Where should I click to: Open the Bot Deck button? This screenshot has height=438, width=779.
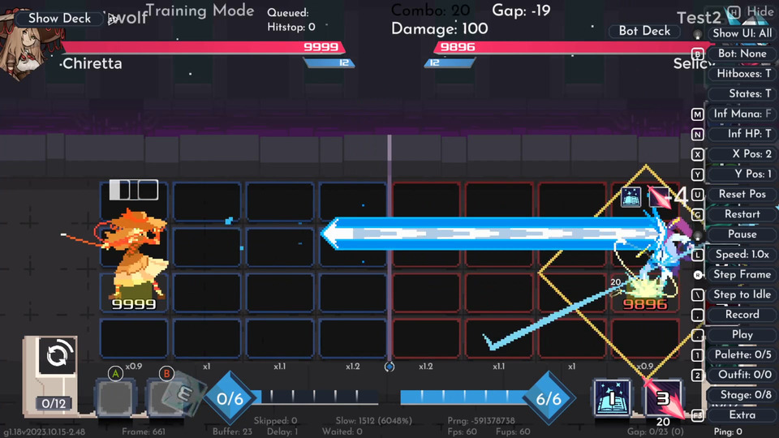point(644,31)
